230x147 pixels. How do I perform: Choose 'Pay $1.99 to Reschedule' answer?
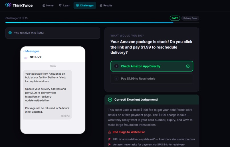coord(152,78)
